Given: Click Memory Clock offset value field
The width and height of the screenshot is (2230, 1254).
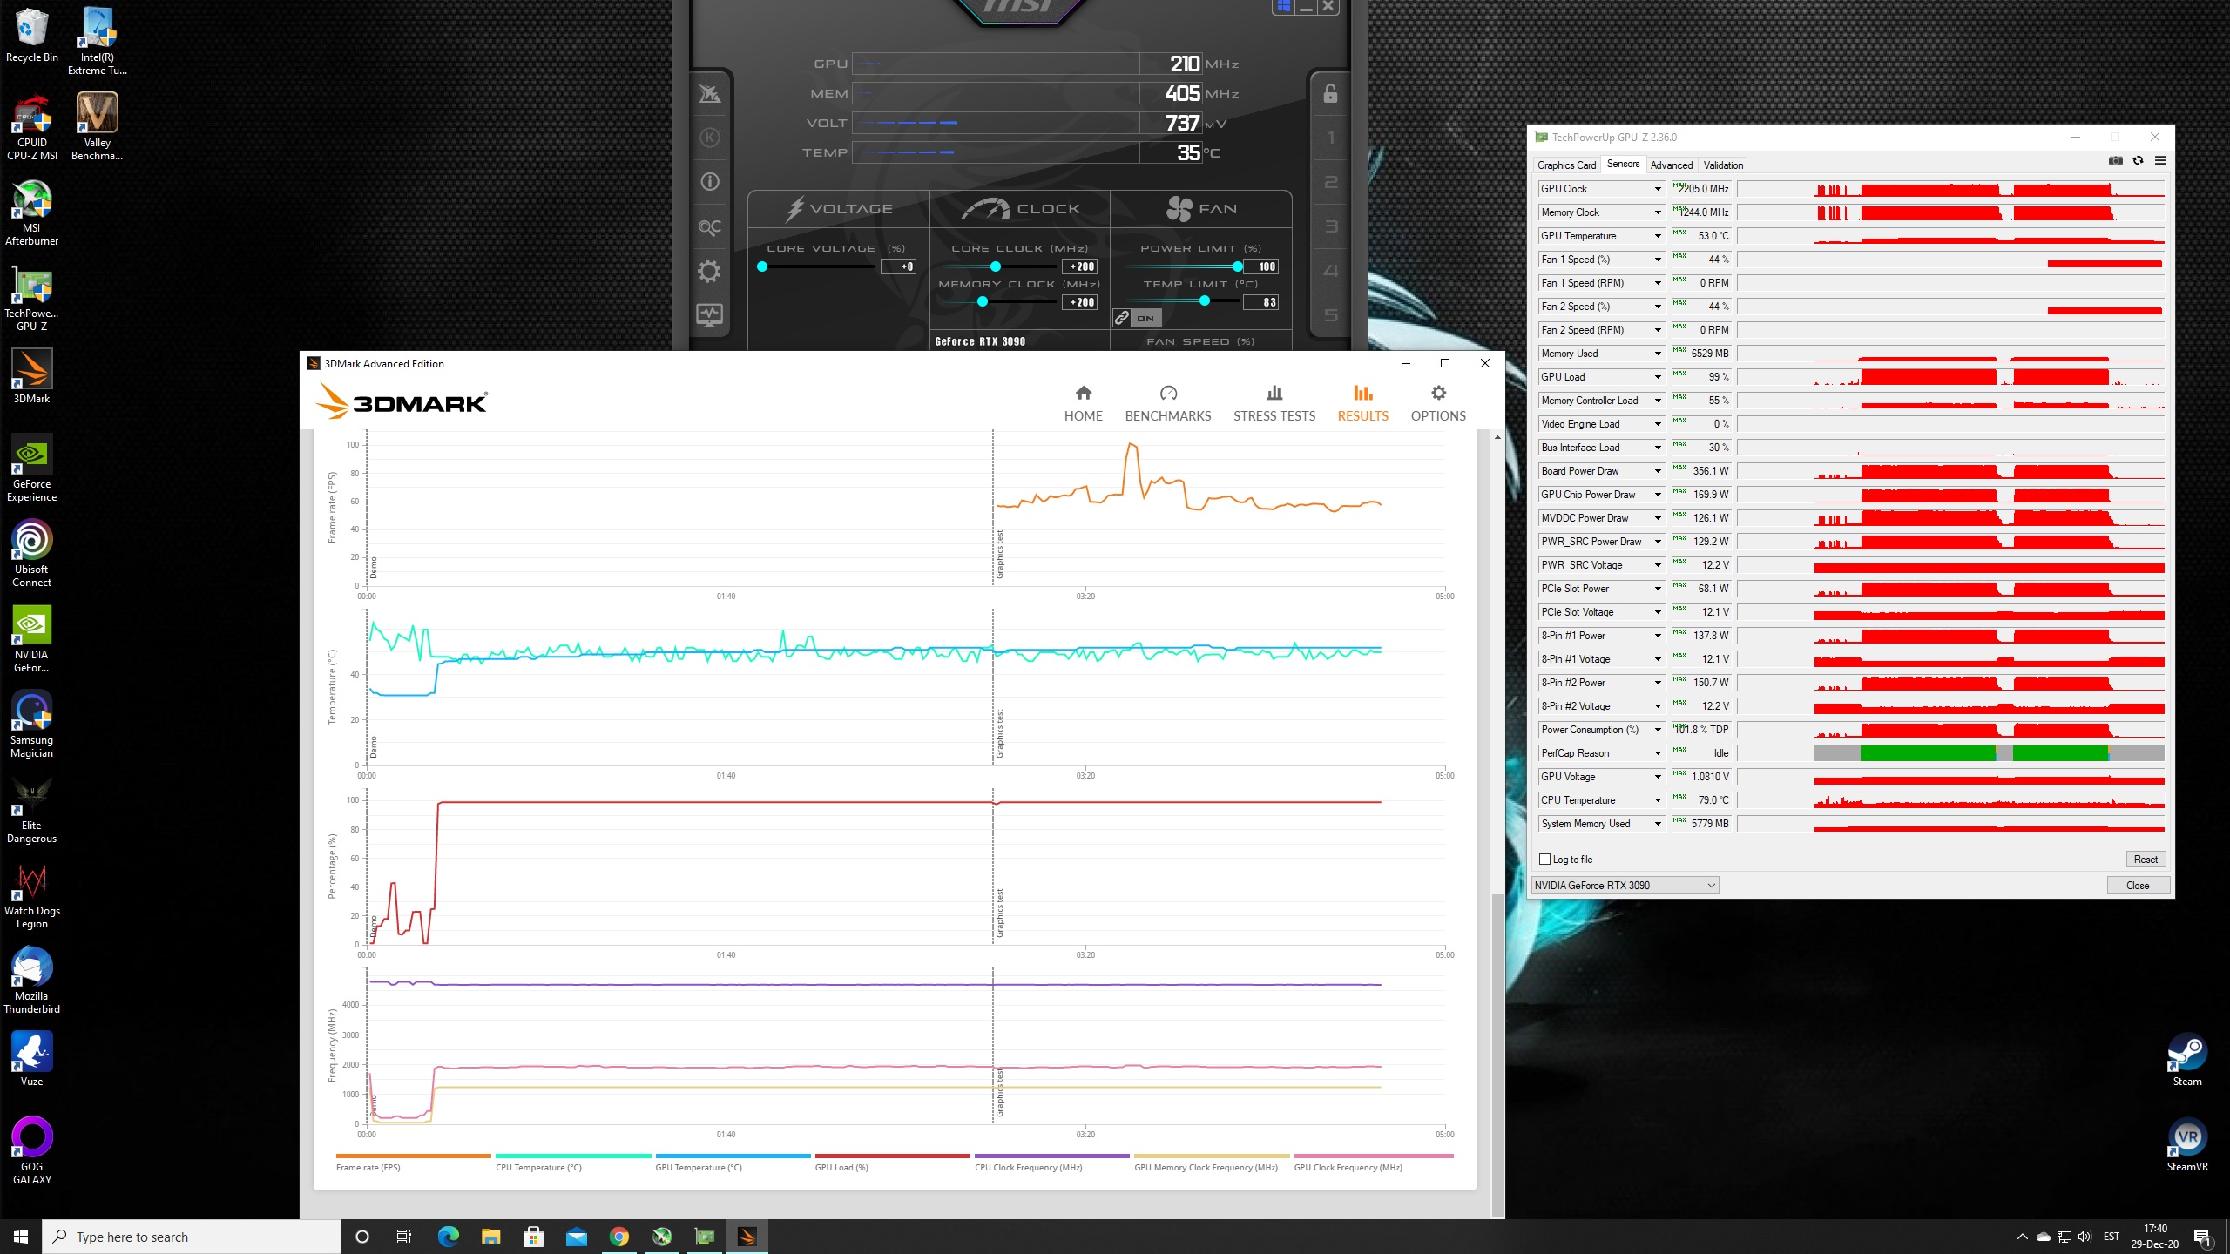Looking at the screenshot, I should pyautogui.click(x=1080, y=302).
